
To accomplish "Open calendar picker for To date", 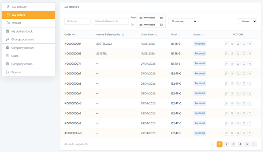I will click(x=161, y=25).
